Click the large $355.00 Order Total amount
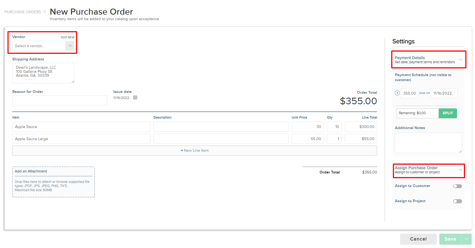The width and height of the screenshot is (475, 248). pos(358,101)
